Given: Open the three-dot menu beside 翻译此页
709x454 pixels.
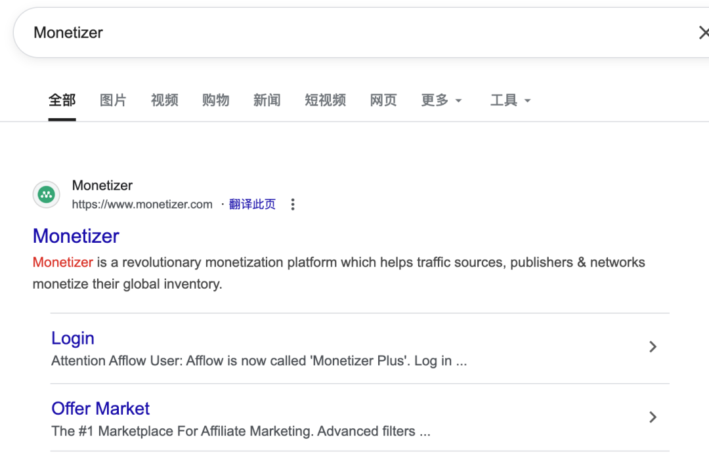Looking at the screenshot, I should [x=293, y=205].
